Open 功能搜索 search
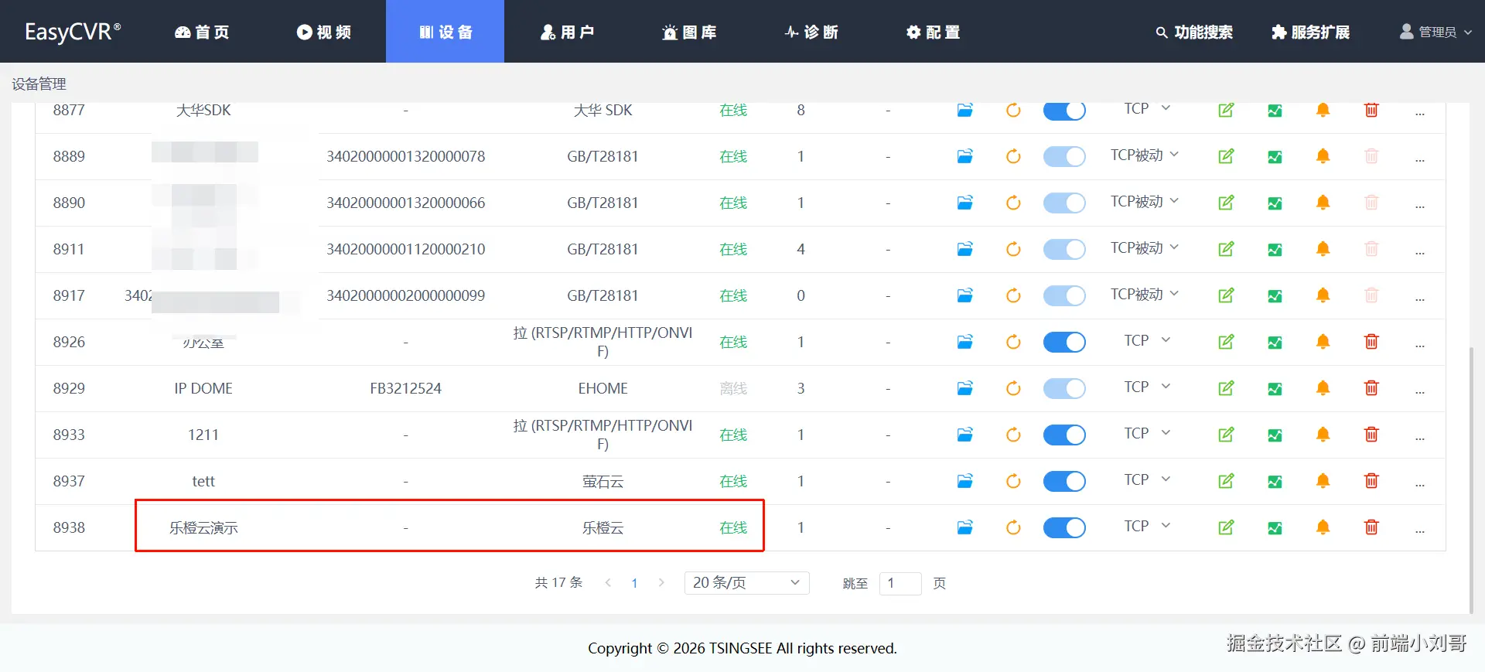 pyautogui.click(x=1194, y=32)
